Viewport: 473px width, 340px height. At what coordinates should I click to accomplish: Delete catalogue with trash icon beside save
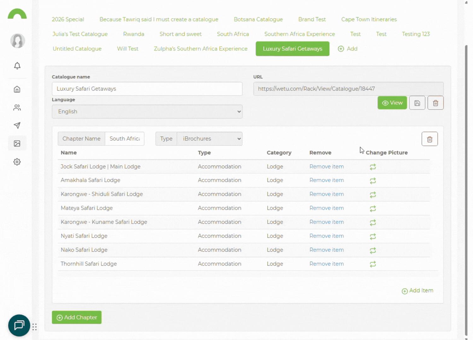435,103
